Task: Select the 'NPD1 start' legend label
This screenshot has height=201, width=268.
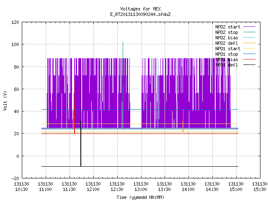Action: (x=228, y=49)
